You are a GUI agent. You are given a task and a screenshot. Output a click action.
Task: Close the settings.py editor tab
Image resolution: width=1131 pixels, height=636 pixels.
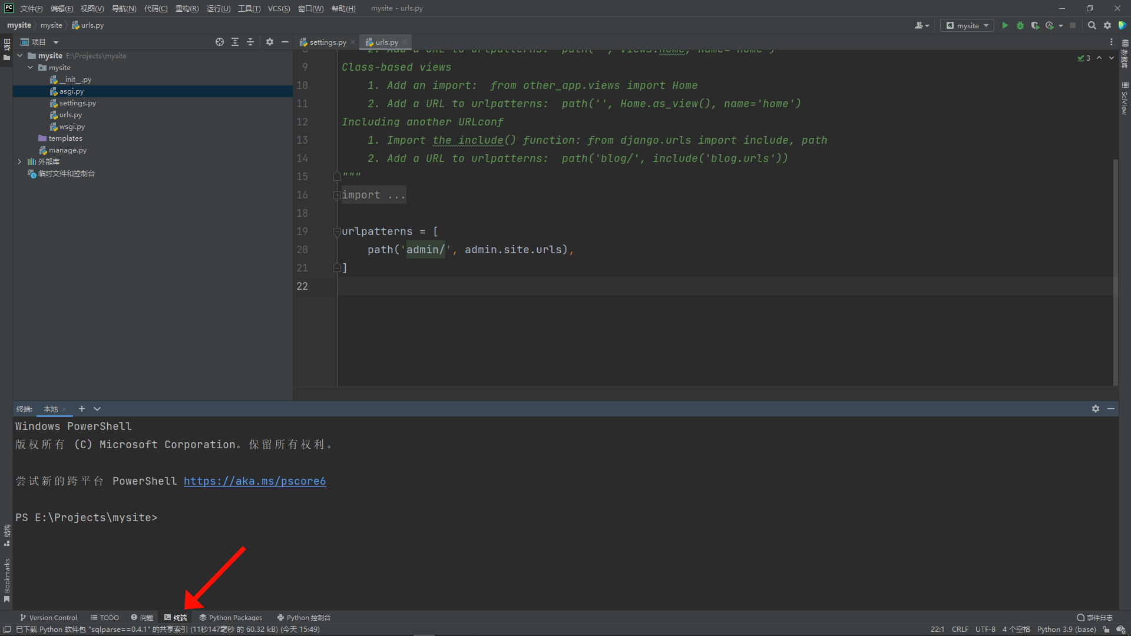pyautogui.click(x=353, y=42)
